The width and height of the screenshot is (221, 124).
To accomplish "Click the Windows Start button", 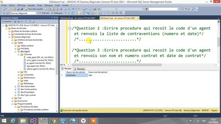I will [4, 121].
